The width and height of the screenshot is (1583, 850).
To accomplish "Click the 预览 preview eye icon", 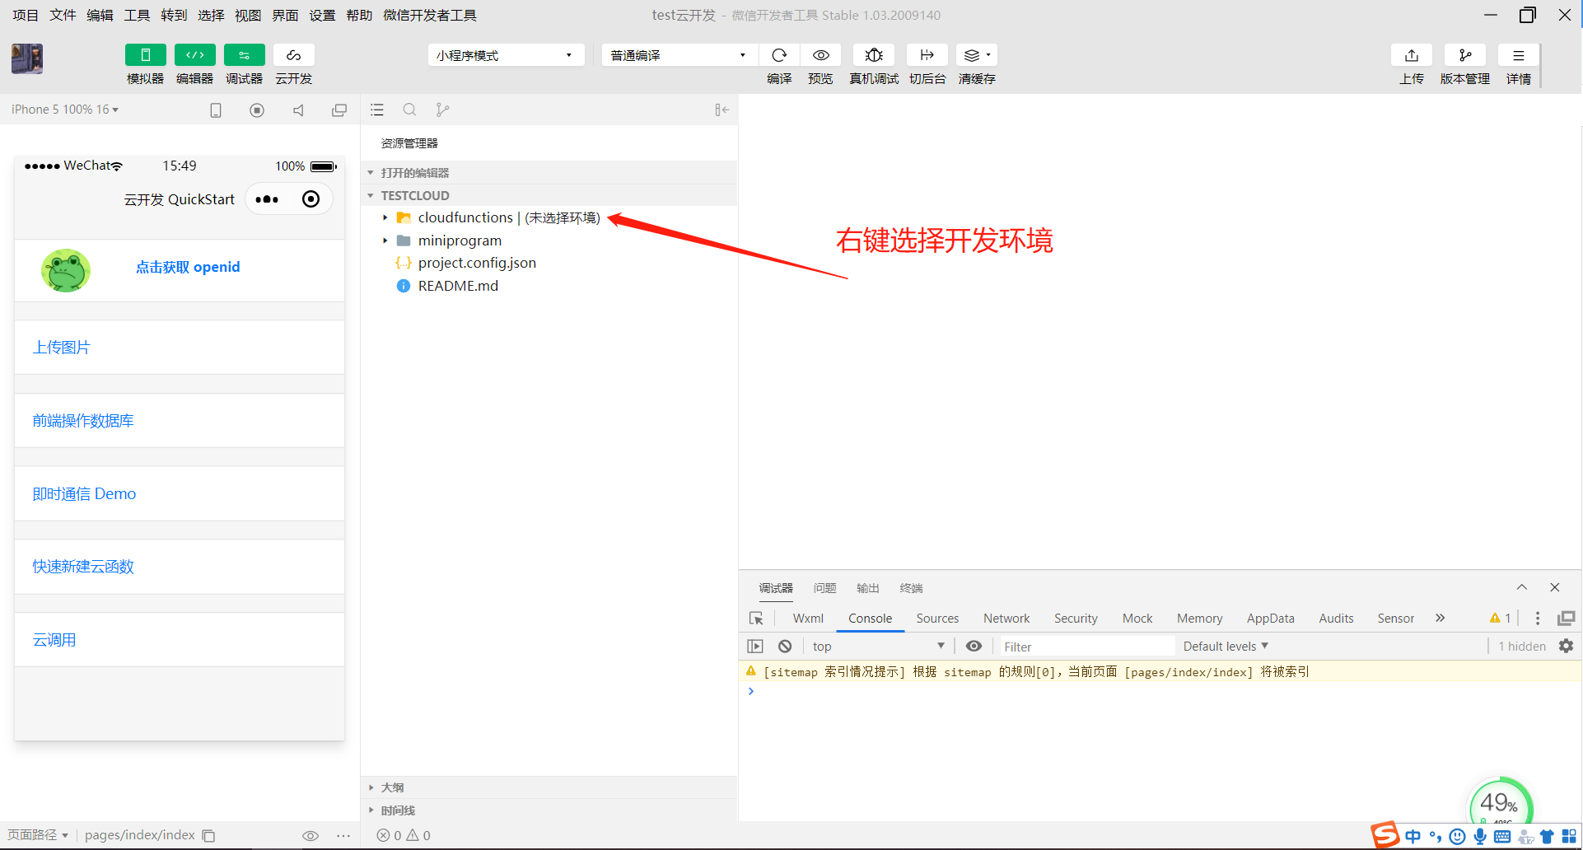I will [x=821, y=55].
